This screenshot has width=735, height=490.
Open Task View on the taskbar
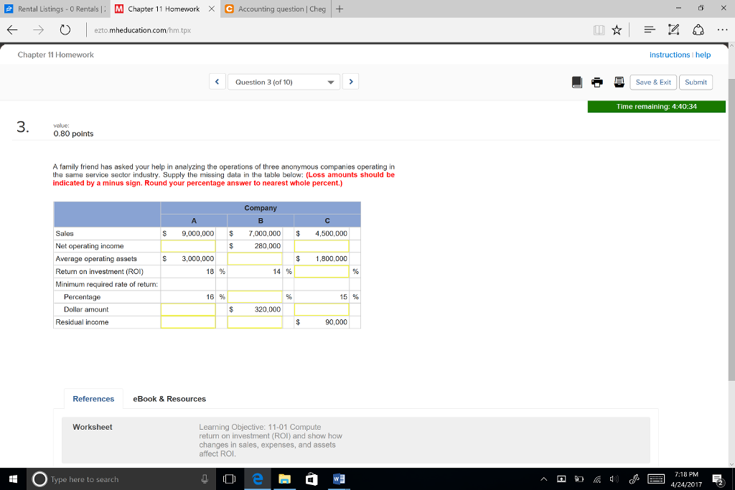[229, 479]
